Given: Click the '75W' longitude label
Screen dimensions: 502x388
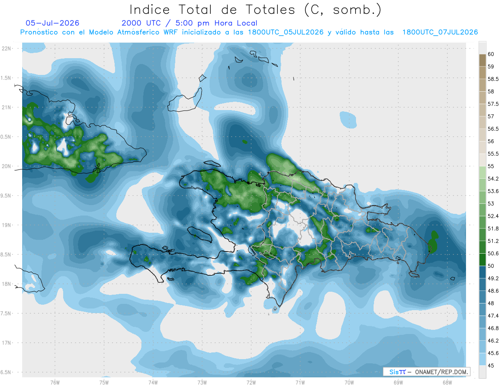Looking at the screenshot, I should [x=104, y=382].
